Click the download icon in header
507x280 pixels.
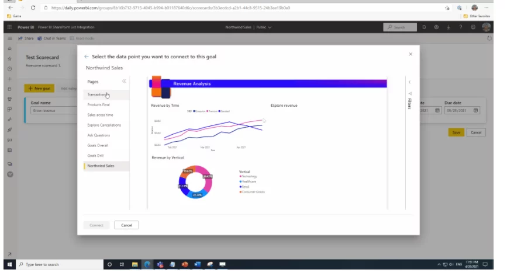tap(449, 27)
